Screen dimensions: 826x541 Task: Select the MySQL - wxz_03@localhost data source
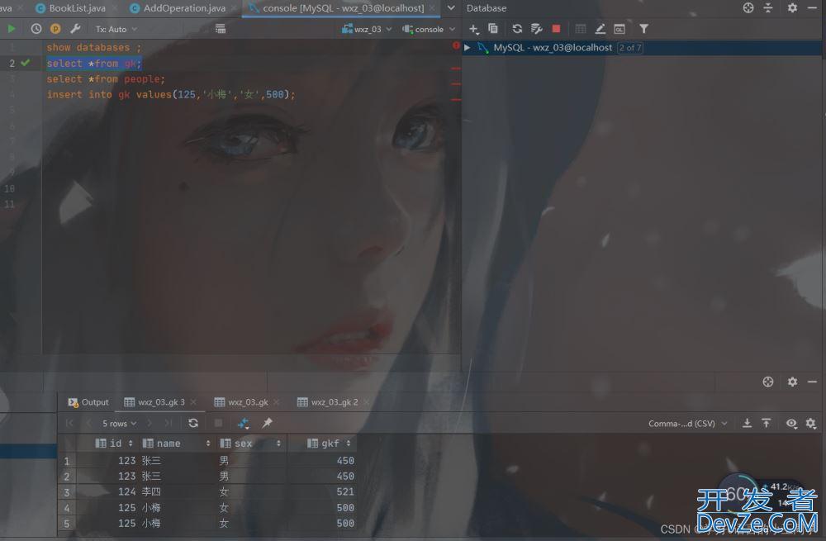pos(553,48)
